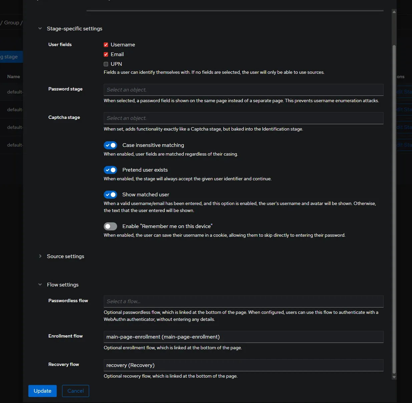Viewport: 412px width, 403px height.
Task: Open the Recovery flow dropdown
Action: click(243, 365)
